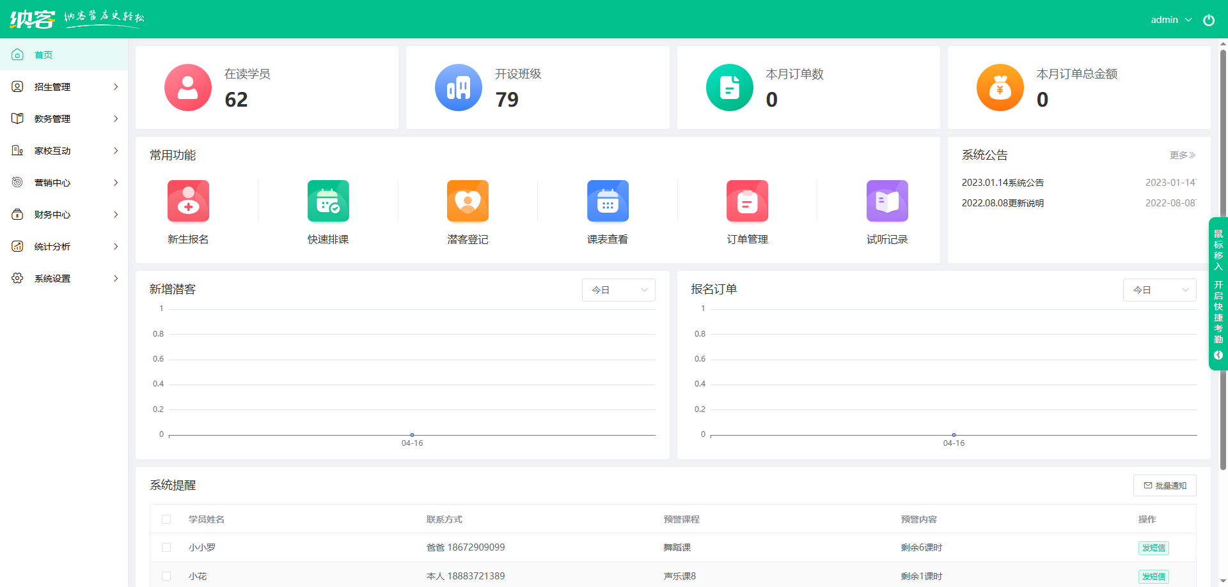Click 更多 link in 系统公告
The height and width of the screenshot is (587, 1228).
click(x=1183, y=155)
